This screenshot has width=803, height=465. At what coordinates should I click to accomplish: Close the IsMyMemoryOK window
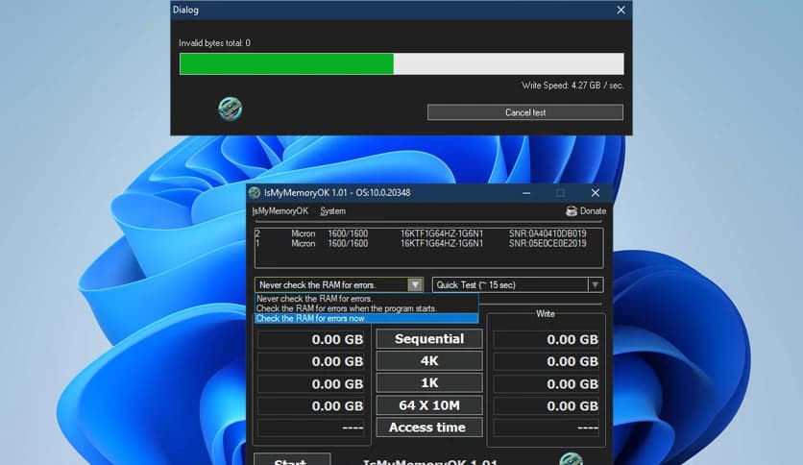tap(596, 193)
